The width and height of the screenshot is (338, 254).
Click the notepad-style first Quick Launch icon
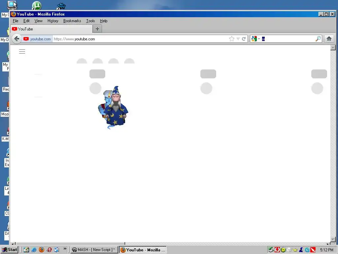click(26, 250)
